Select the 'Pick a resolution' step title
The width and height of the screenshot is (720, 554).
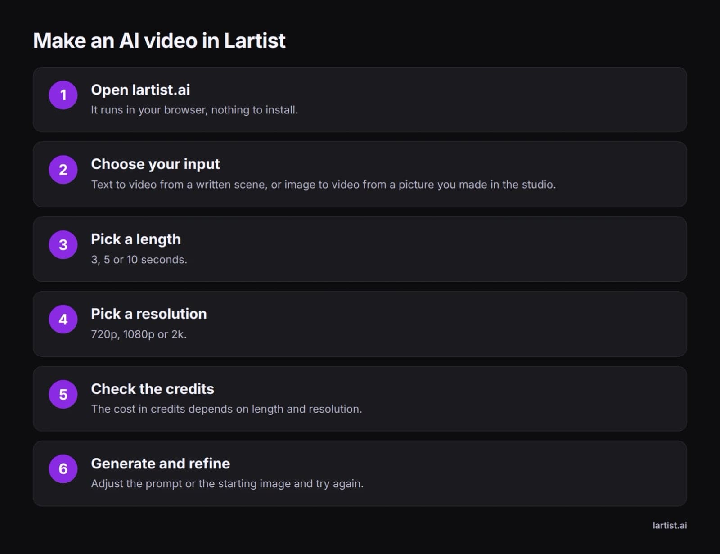coord(149,314)
